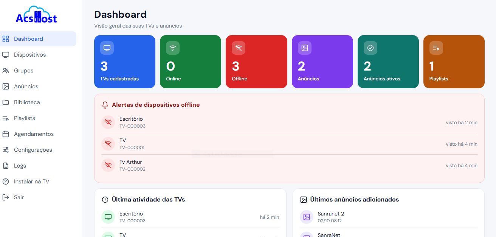
Task: Navigate to Anúncios in the sidebar
Action: click(x=38, y=86)
